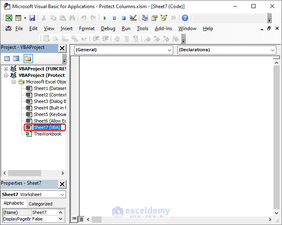282x225 pixels.
Task: Save the workbook with the floppy icon
Action: coord(32,18)
